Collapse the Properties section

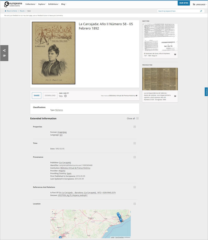coord(135,127)
